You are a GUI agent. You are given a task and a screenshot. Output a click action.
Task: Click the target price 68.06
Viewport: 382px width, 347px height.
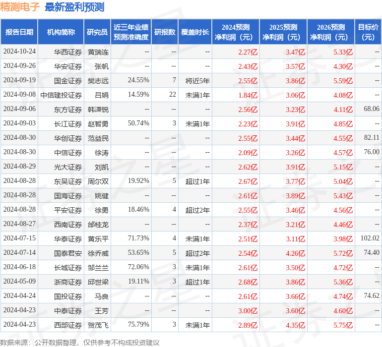(x=372, y=109)
